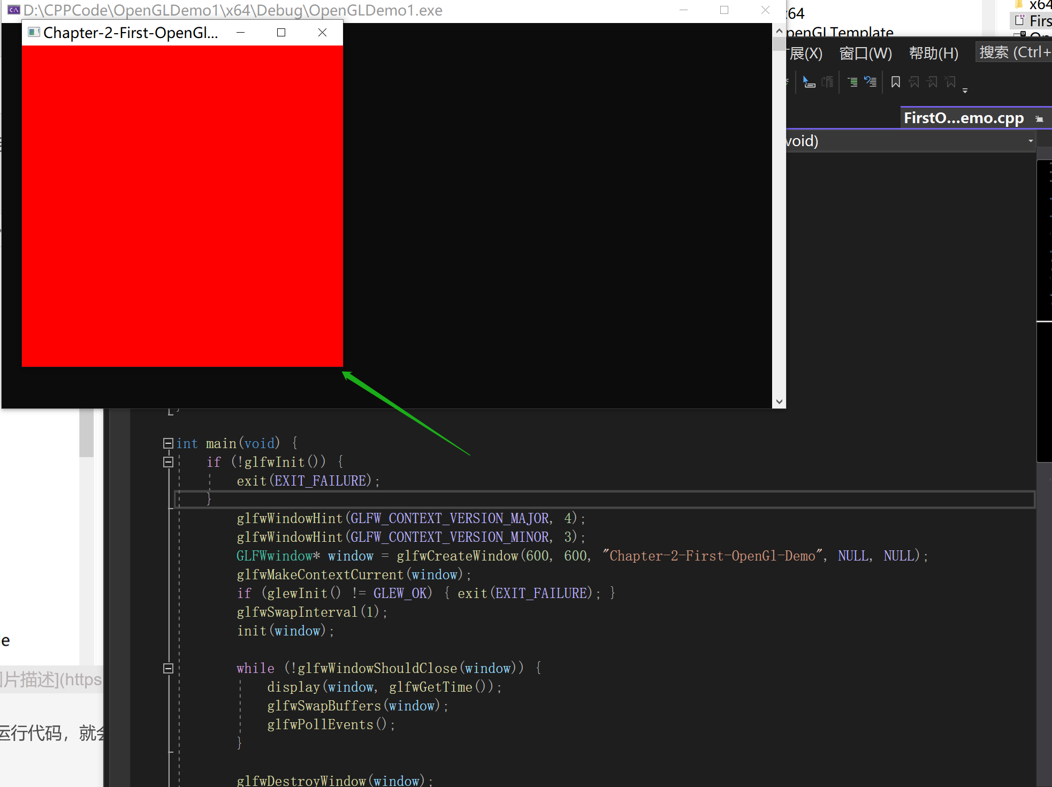
Task: Click the comment selected lines icon
Action: coord(853,82)
